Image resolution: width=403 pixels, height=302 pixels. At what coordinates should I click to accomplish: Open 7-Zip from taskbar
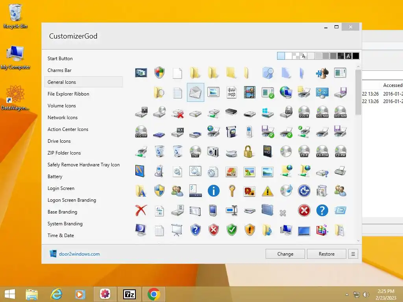[129, 294]
